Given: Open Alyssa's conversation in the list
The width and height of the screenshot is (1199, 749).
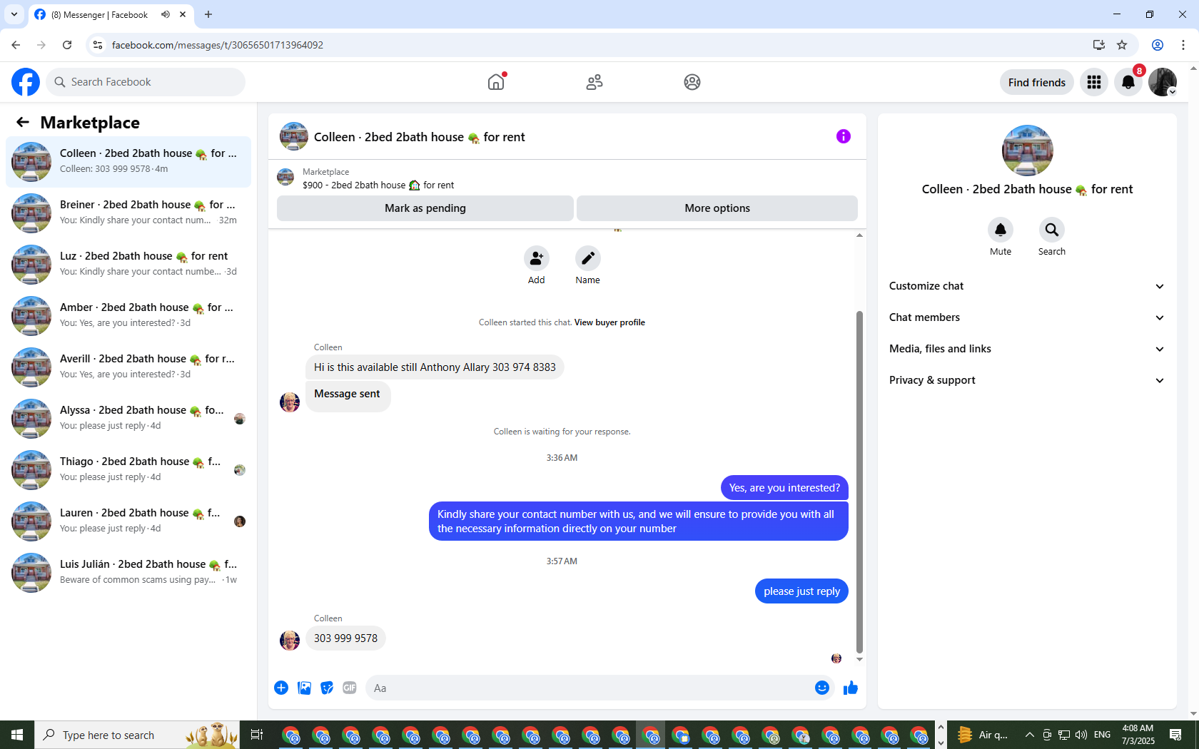Looking at the screenshot, I should (x=128, y=419).
